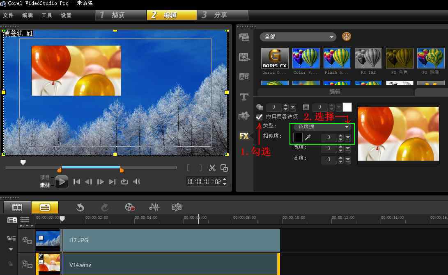Open the 全部 filter category dropdown

(298, 37)
